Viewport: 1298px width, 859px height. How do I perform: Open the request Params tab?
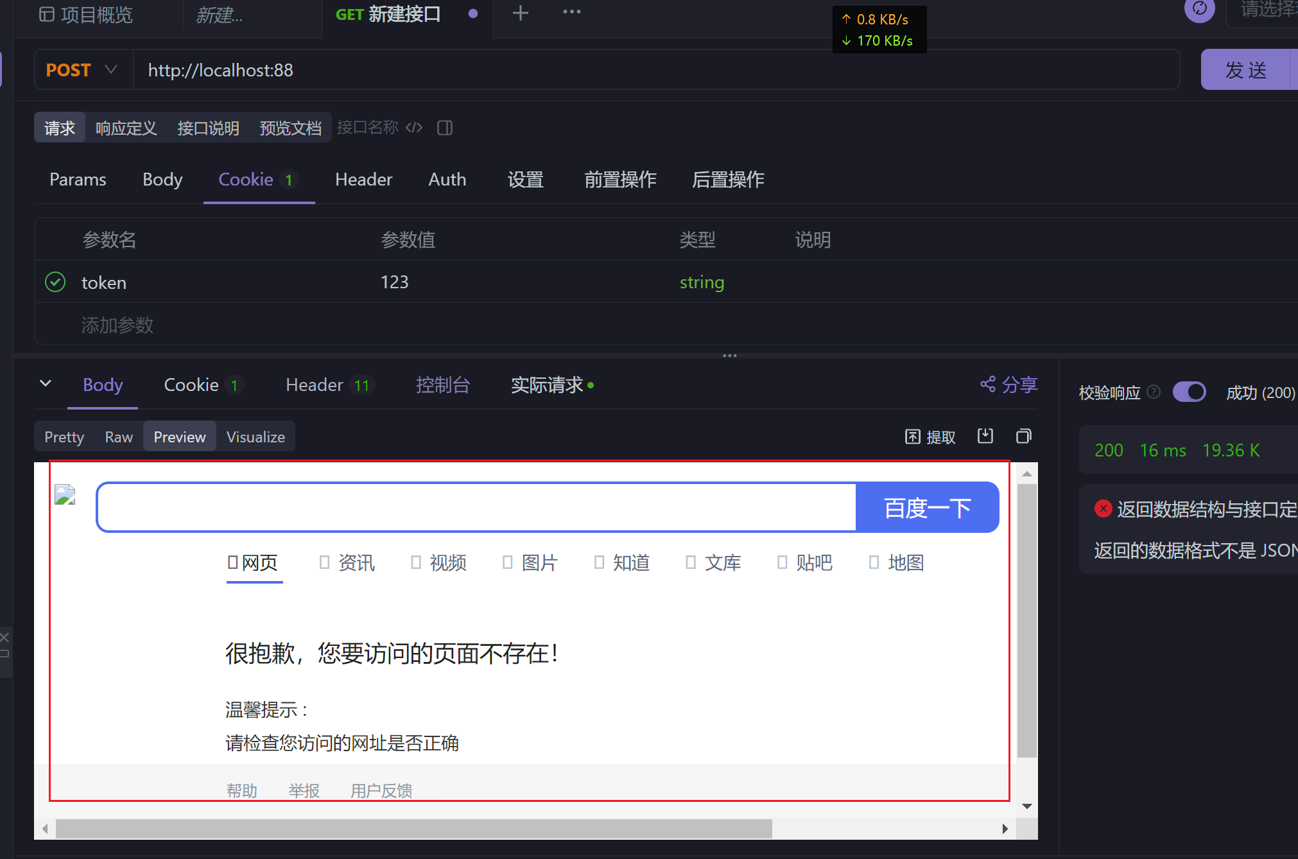pos(78,179)
